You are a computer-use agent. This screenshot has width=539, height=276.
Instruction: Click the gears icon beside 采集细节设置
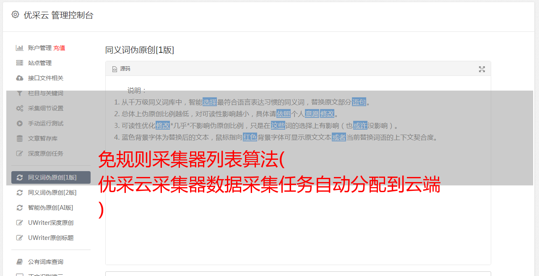[x=19, y=108]
